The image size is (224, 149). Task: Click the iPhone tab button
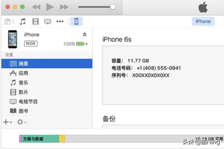click(x=203, y=21)
